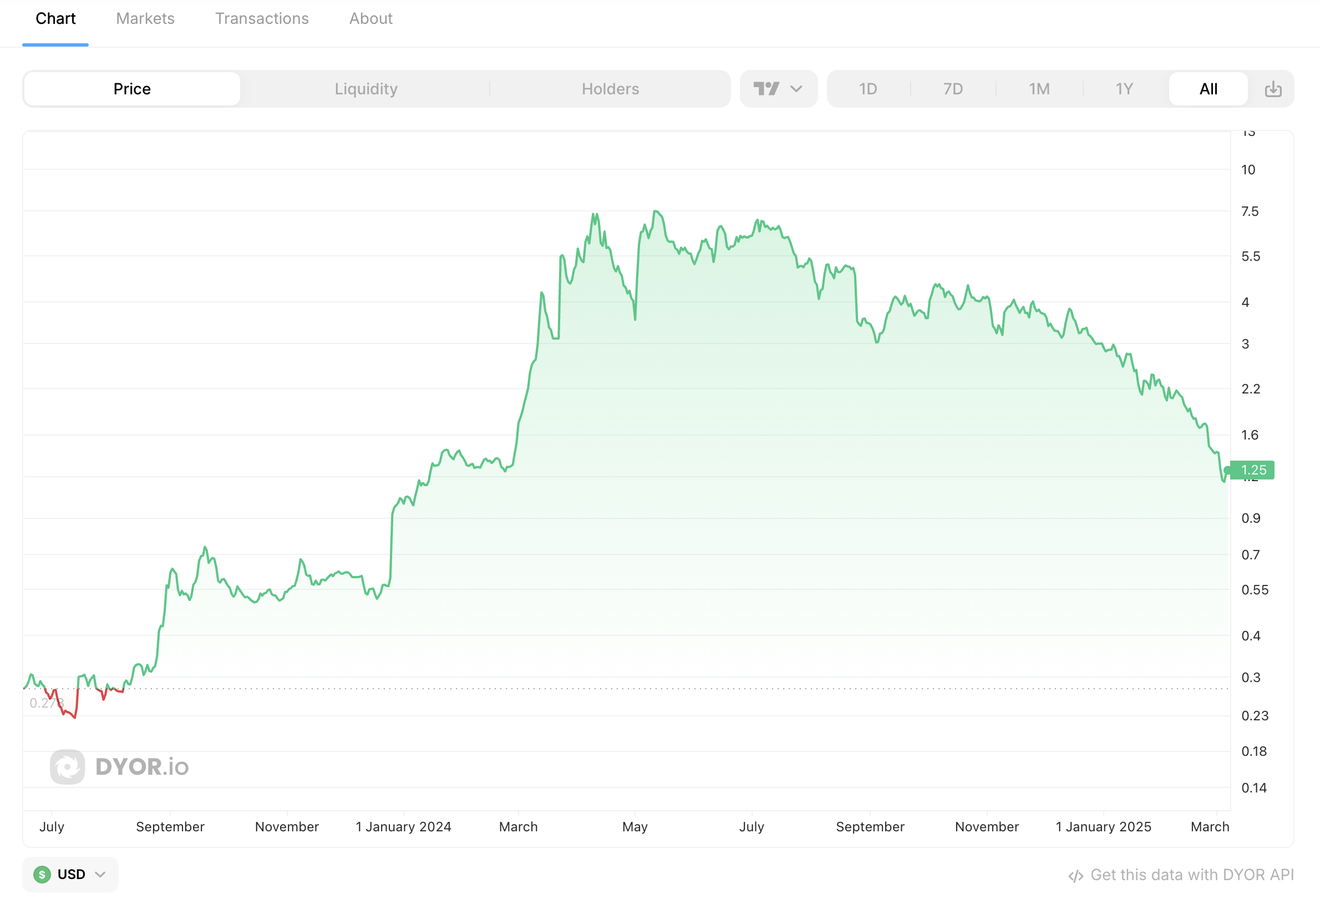Open the USD currency dropdown

coord(70,874)
